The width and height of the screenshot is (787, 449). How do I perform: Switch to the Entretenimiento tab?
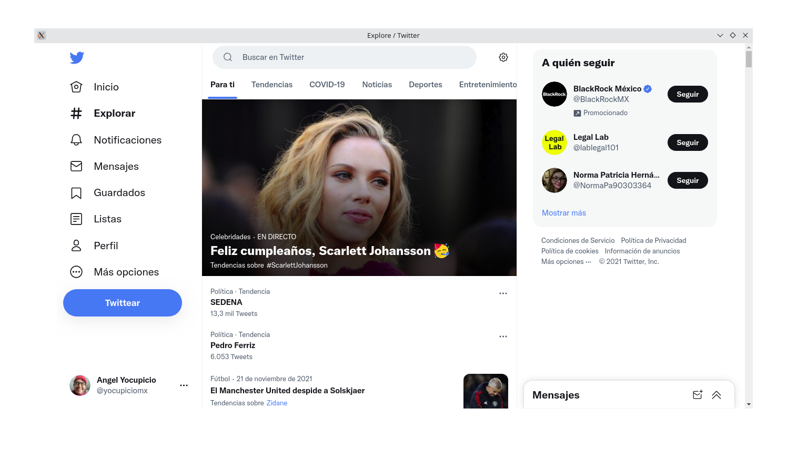(488, 85)
